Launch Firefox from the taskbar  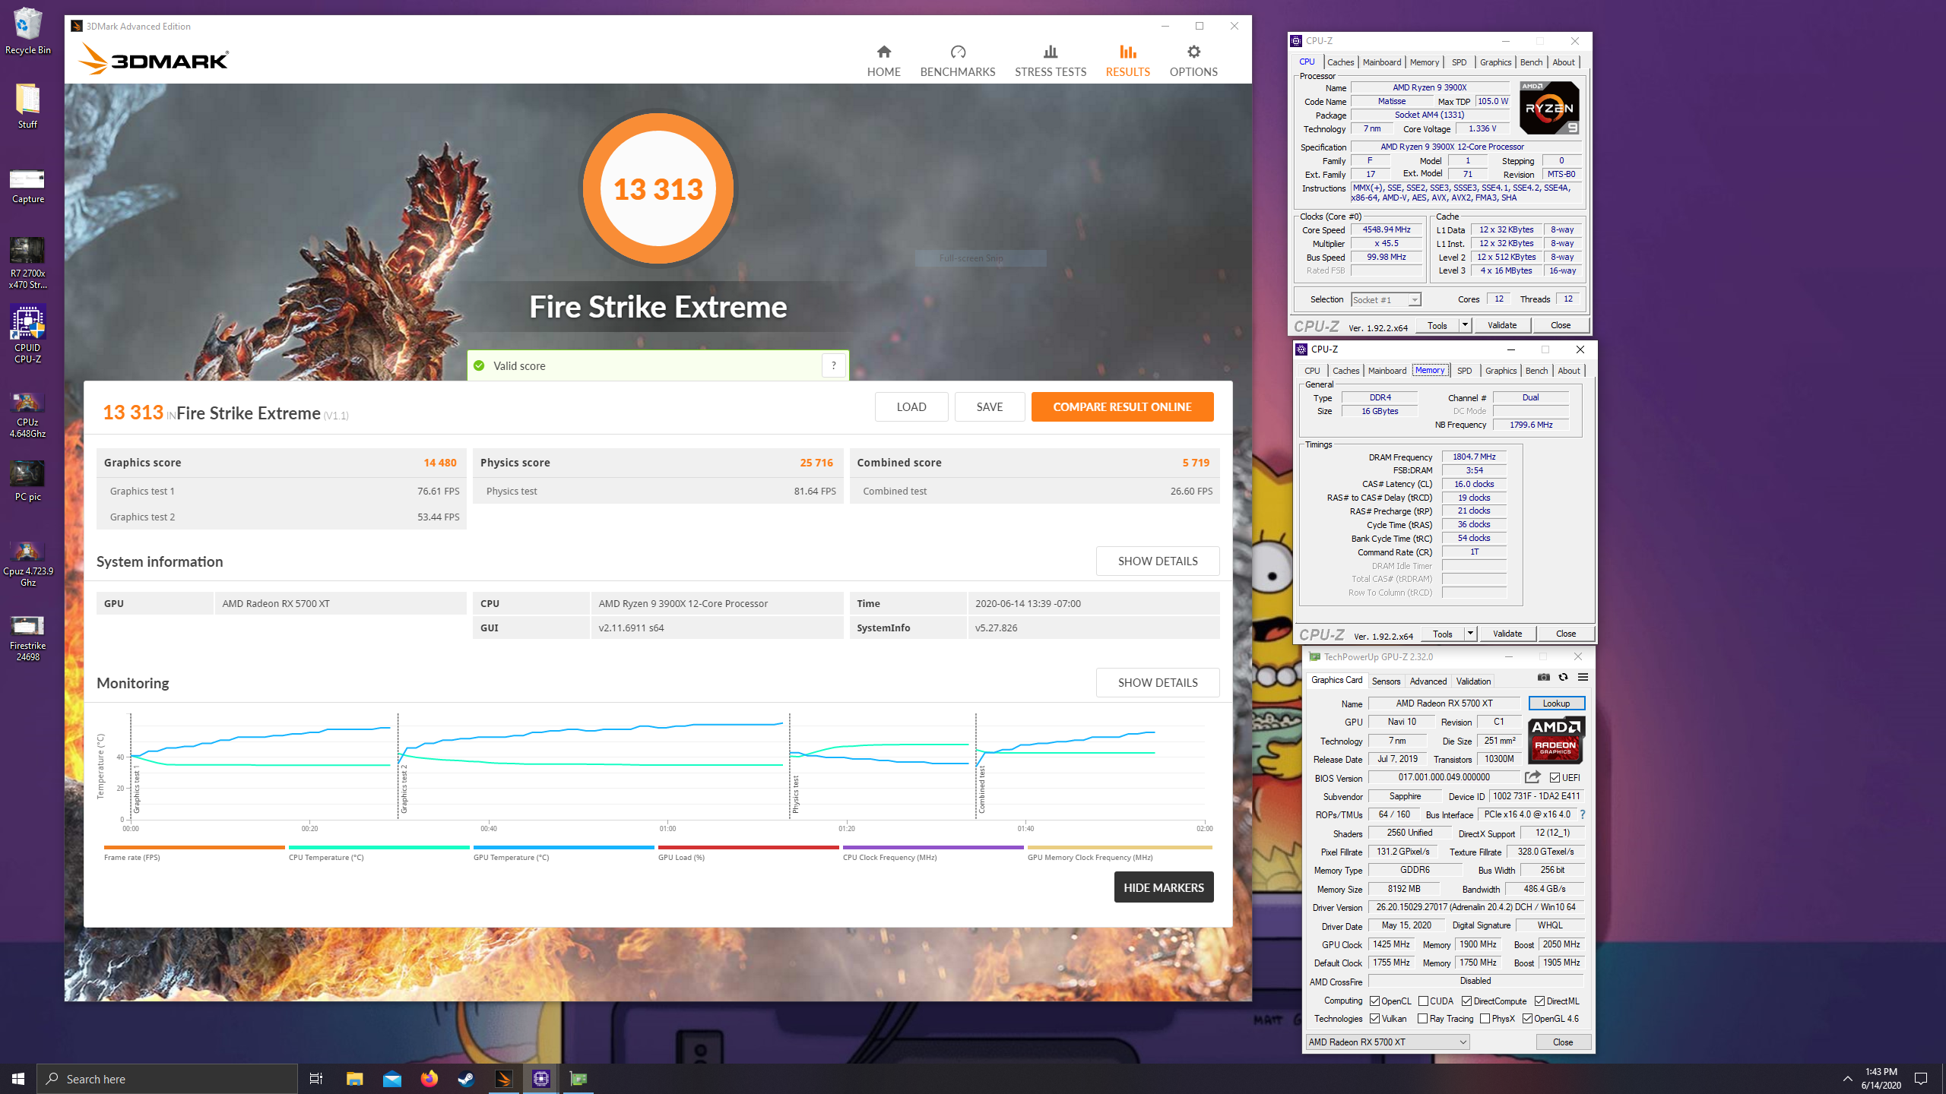coord(429,1079)
